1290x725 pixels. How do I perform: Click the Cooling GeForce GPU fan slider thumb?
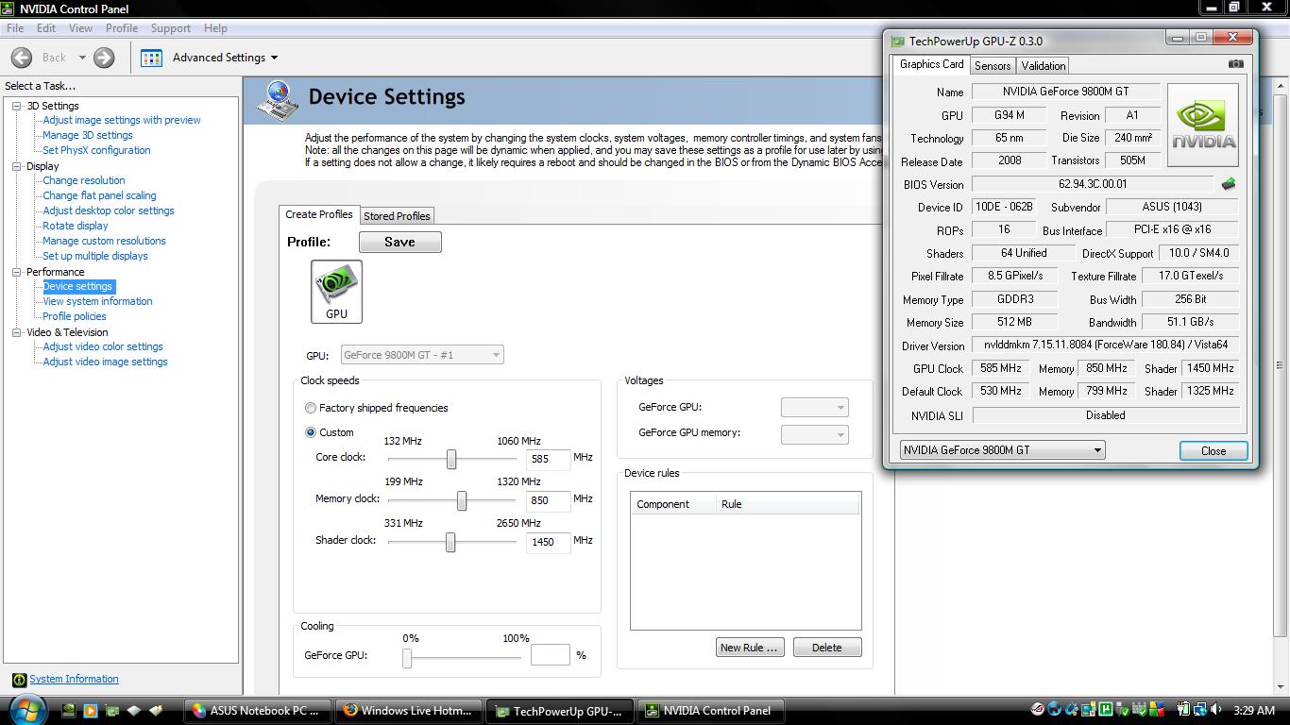pos(407,658)
